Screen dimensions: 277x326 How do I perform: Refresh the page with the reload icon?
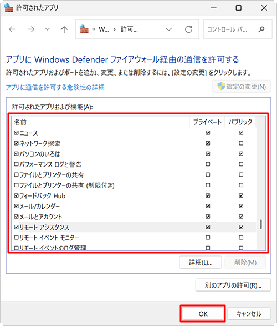(x=189, y=29)
